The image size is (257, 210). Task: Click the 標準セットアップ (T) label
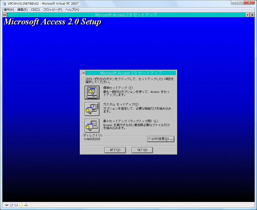click(118, 88)
